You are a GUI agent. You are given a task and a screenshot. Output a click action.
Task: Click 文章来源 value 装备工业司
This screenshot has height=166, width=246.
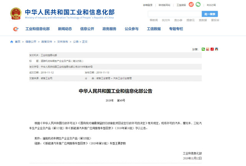[x=46, y=78]
